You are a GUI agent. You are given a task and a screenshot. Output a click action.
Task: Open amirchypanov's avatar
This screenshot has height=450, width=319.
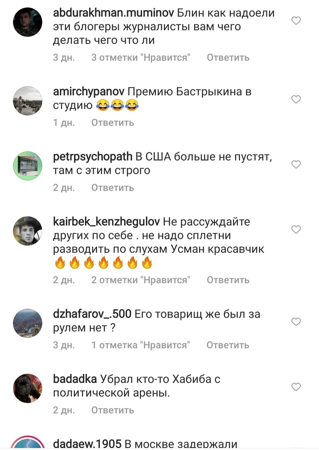[27, 101]
